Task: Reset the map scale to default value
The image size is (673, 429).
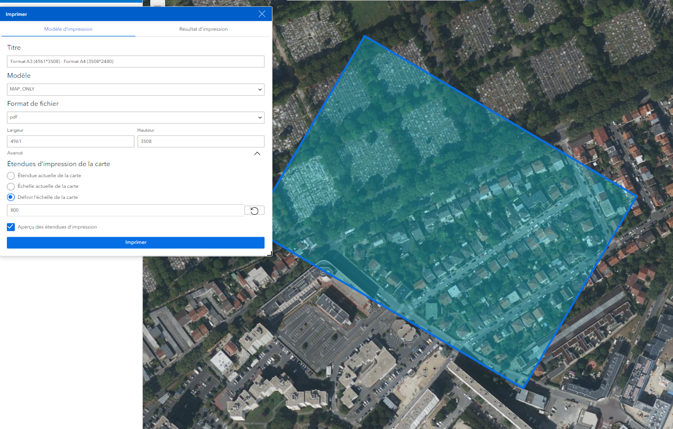Action: (254, 210)
